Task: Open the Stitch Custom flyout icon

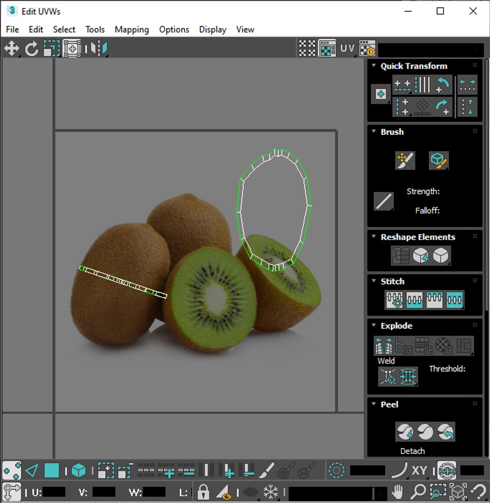Action: click(455, 300)
